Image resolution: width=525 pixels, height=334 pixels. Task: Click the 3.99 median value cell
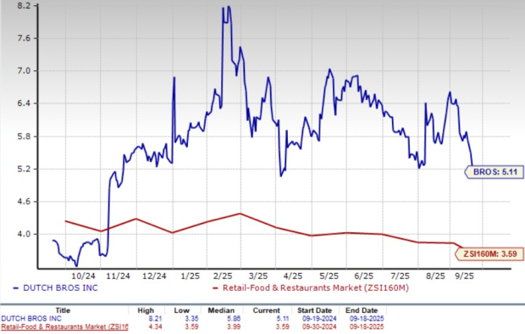[234, 326]
